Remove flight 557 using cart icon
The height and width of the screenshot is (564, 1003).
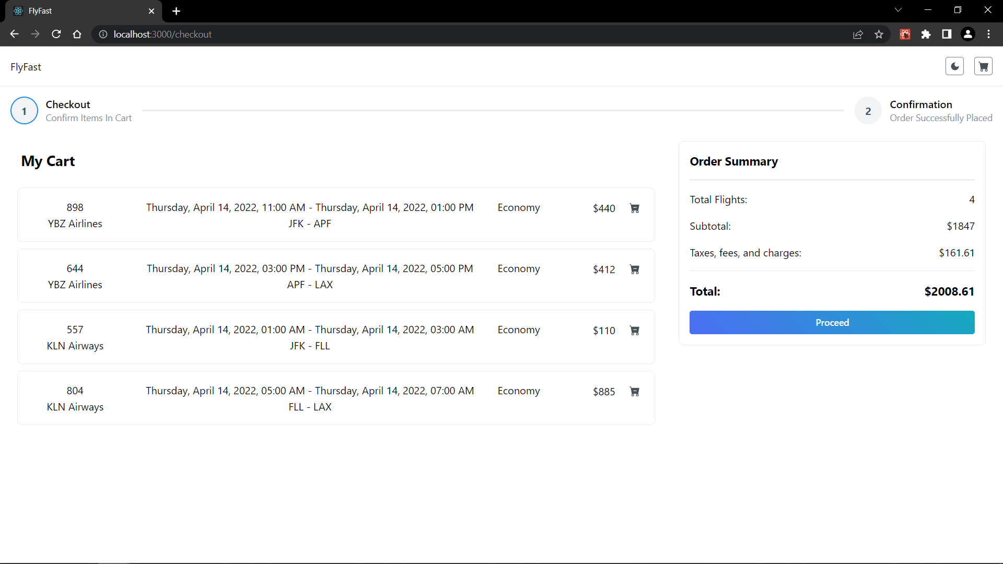635,331
